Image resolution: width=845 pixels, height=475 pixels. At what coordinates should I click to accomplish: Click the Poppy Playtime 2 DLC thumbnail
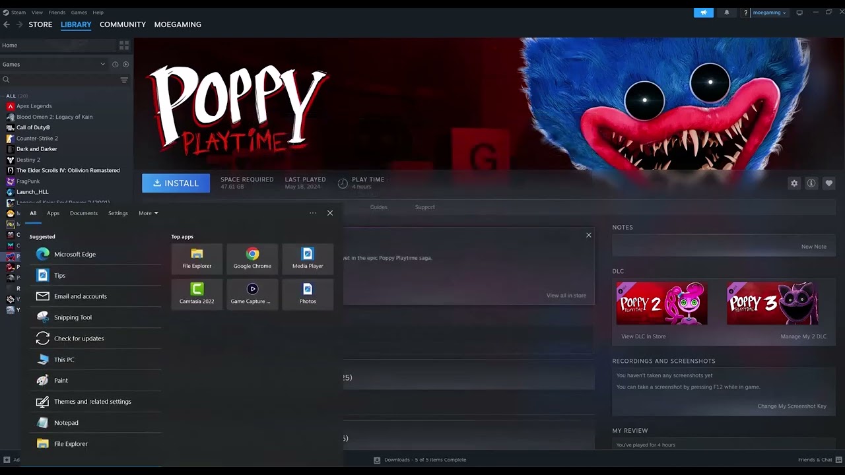coord(661,303)
